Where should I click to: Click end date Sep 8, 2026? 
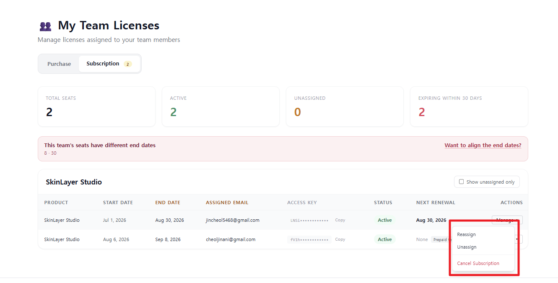point(168,239)
